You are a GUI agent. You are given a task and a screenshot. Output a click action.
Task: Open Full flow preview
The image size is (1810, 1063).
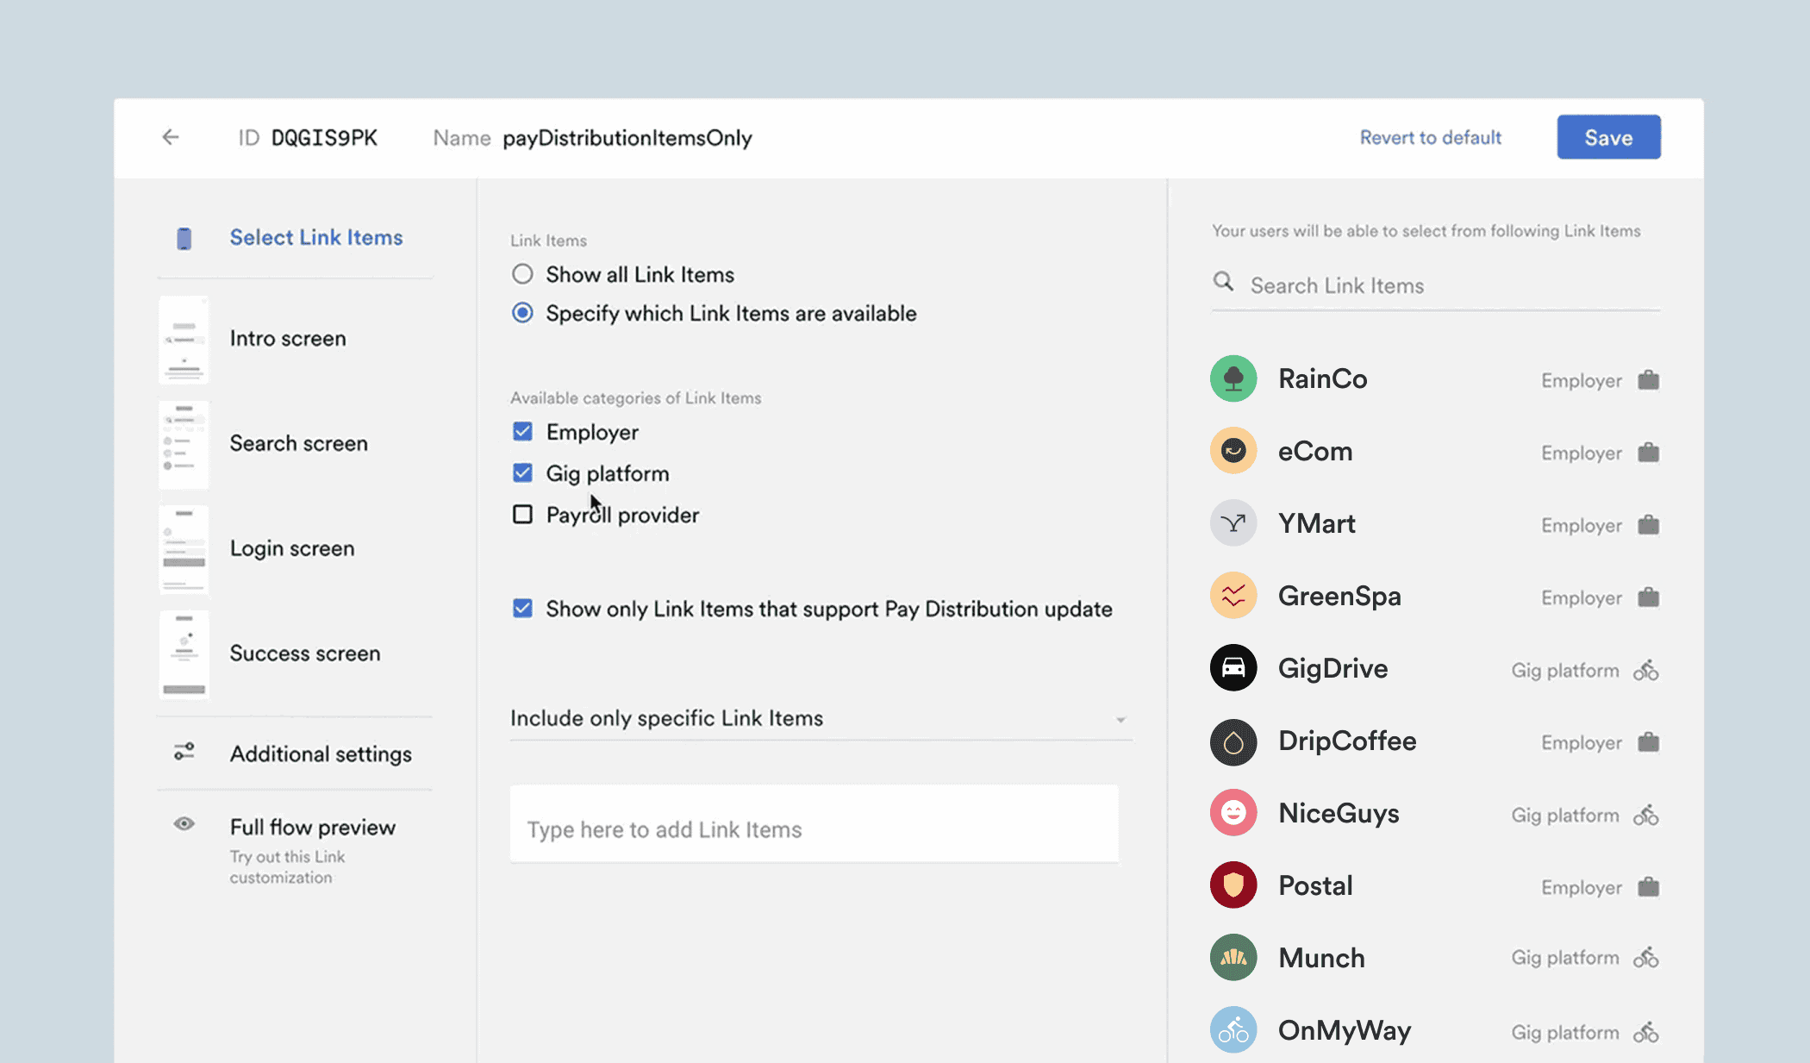(313, 827)
